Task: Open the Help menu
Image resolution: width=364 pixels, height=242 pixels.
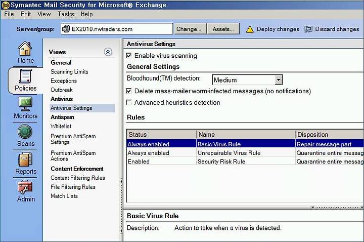Action: coord(87,14)
